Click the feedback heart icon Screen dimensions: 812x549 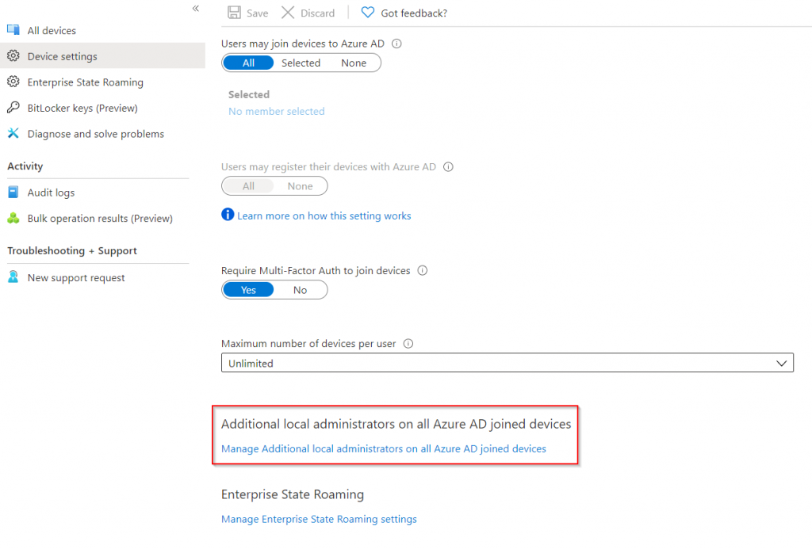(x=368, y=13)
